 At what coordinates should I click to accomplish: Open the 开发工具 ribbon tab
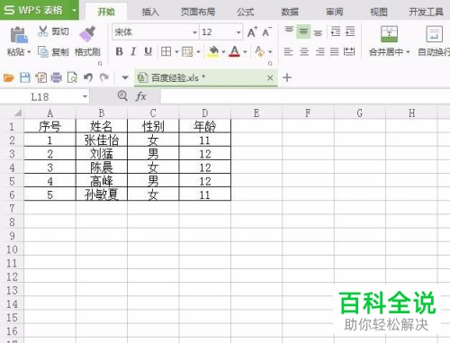click(x=426, y=12)
